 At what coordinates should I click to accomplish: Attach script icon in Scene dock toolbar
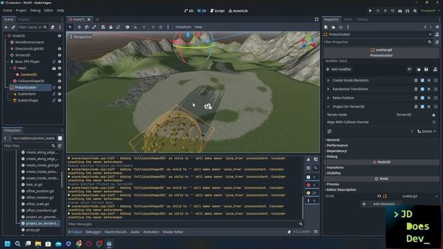click(x=53, y=27)
